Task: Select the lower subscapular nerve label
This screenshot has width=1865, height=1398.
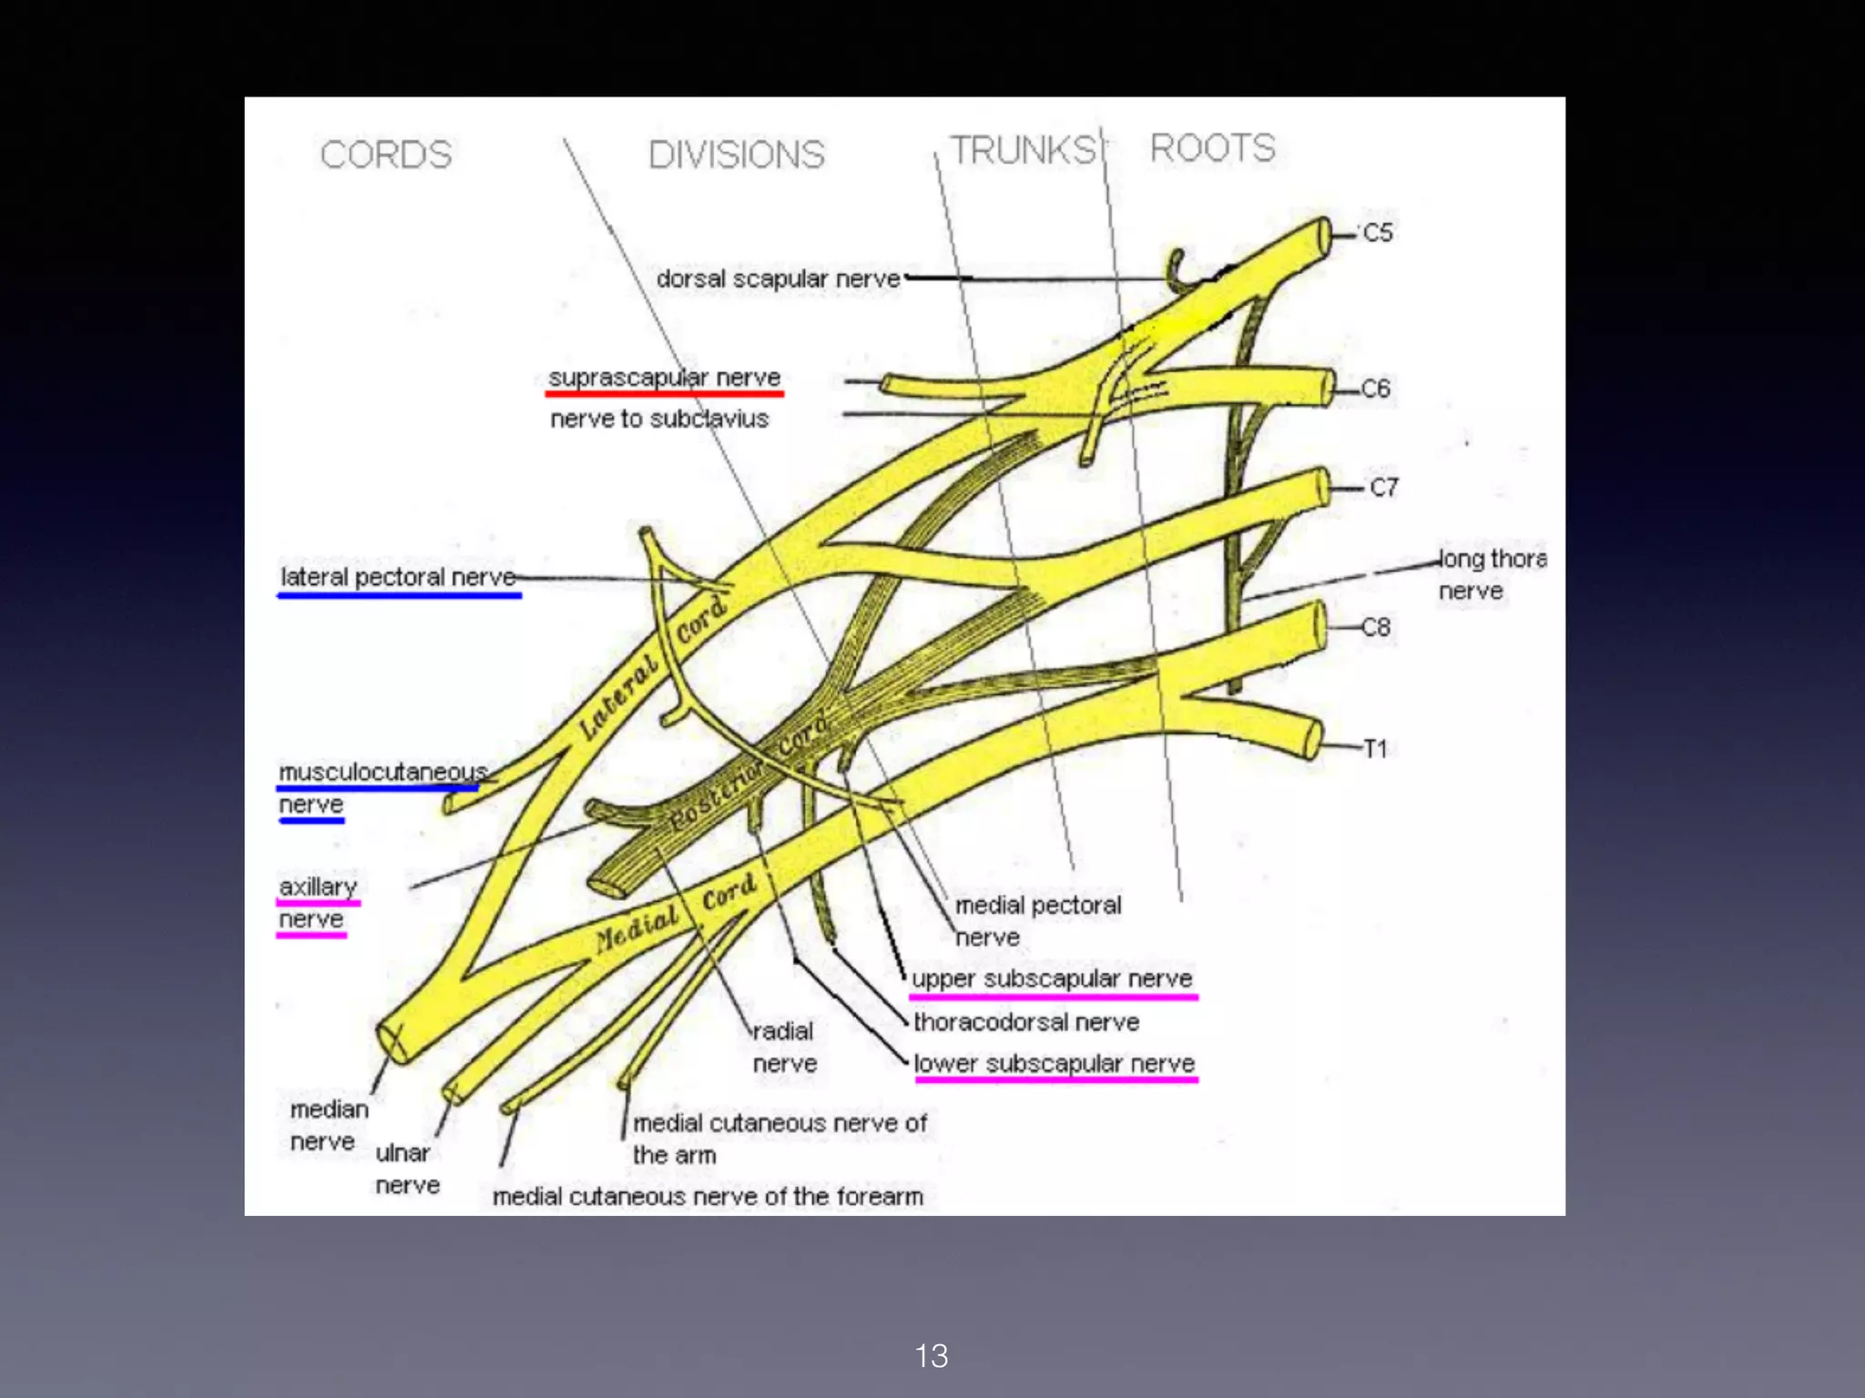Action: (x=1054, y=1063)
